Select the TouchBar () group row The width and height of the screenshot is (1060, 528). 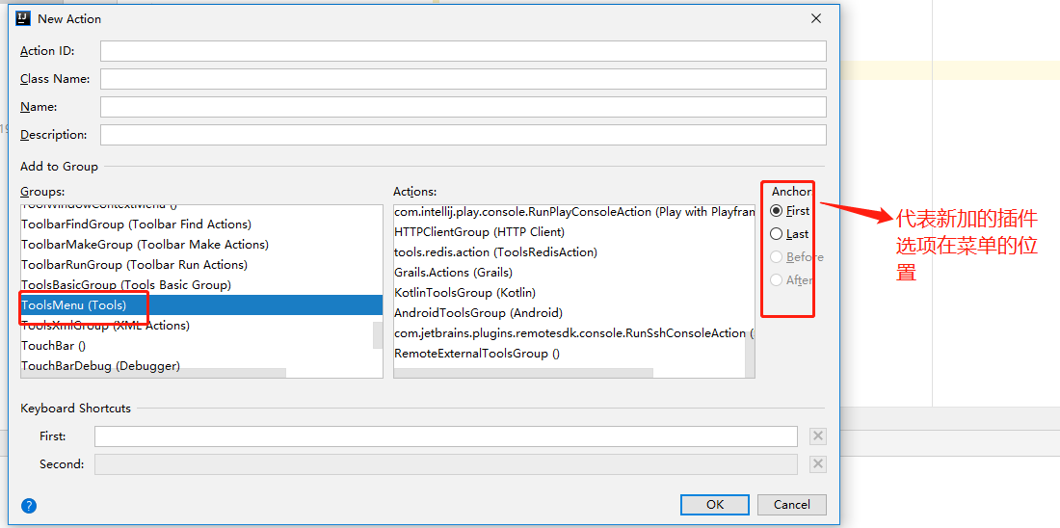click(197, 346)
